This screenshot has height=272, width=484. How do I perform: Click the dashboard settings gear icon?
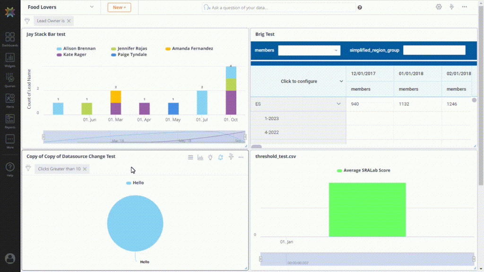439,7
